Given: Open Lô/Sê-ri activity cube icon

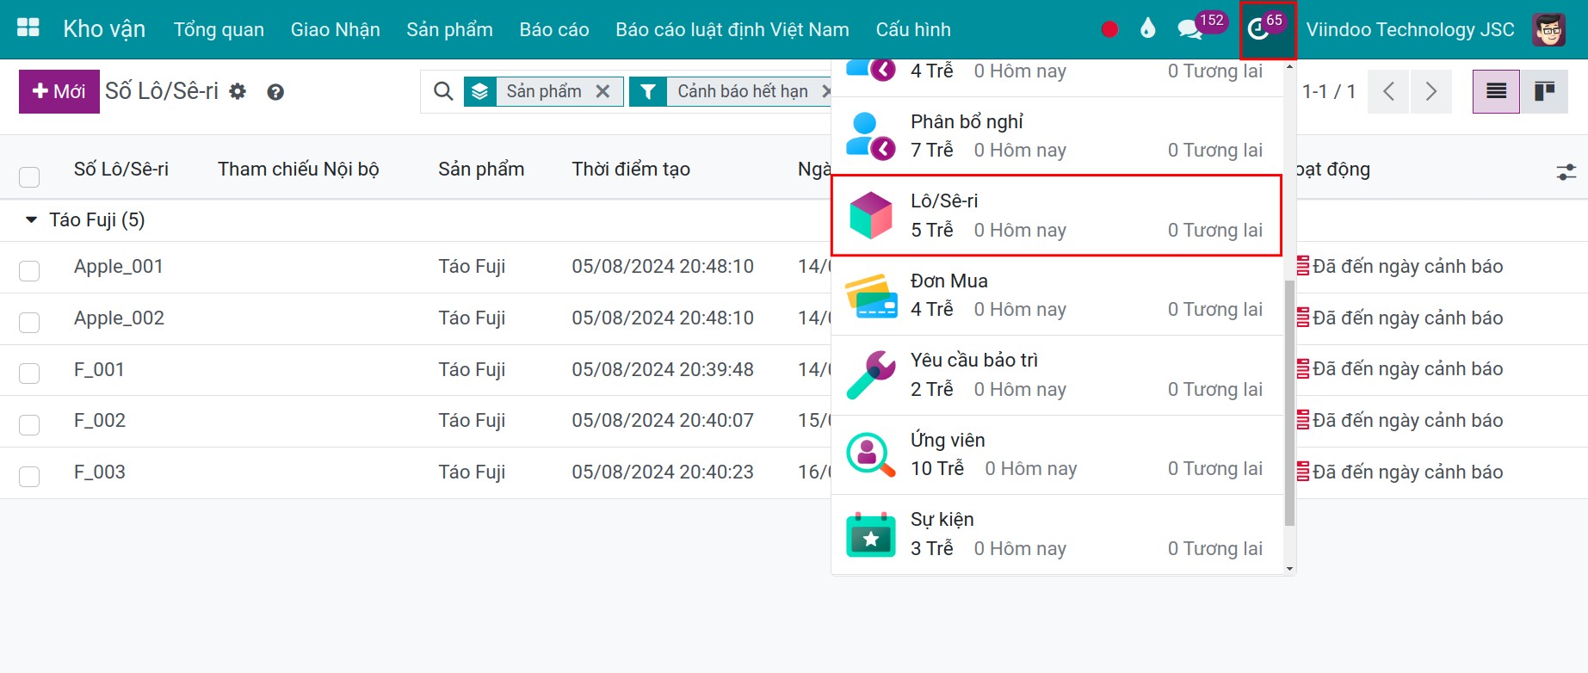Looking at the screenshot, I should 871,215.
